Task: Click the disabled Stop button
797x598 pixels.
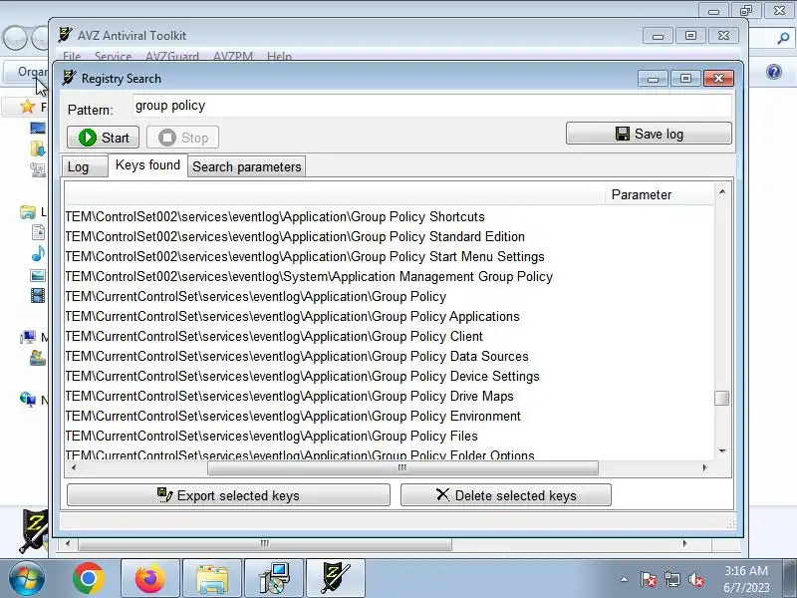Action: point(183,138)
